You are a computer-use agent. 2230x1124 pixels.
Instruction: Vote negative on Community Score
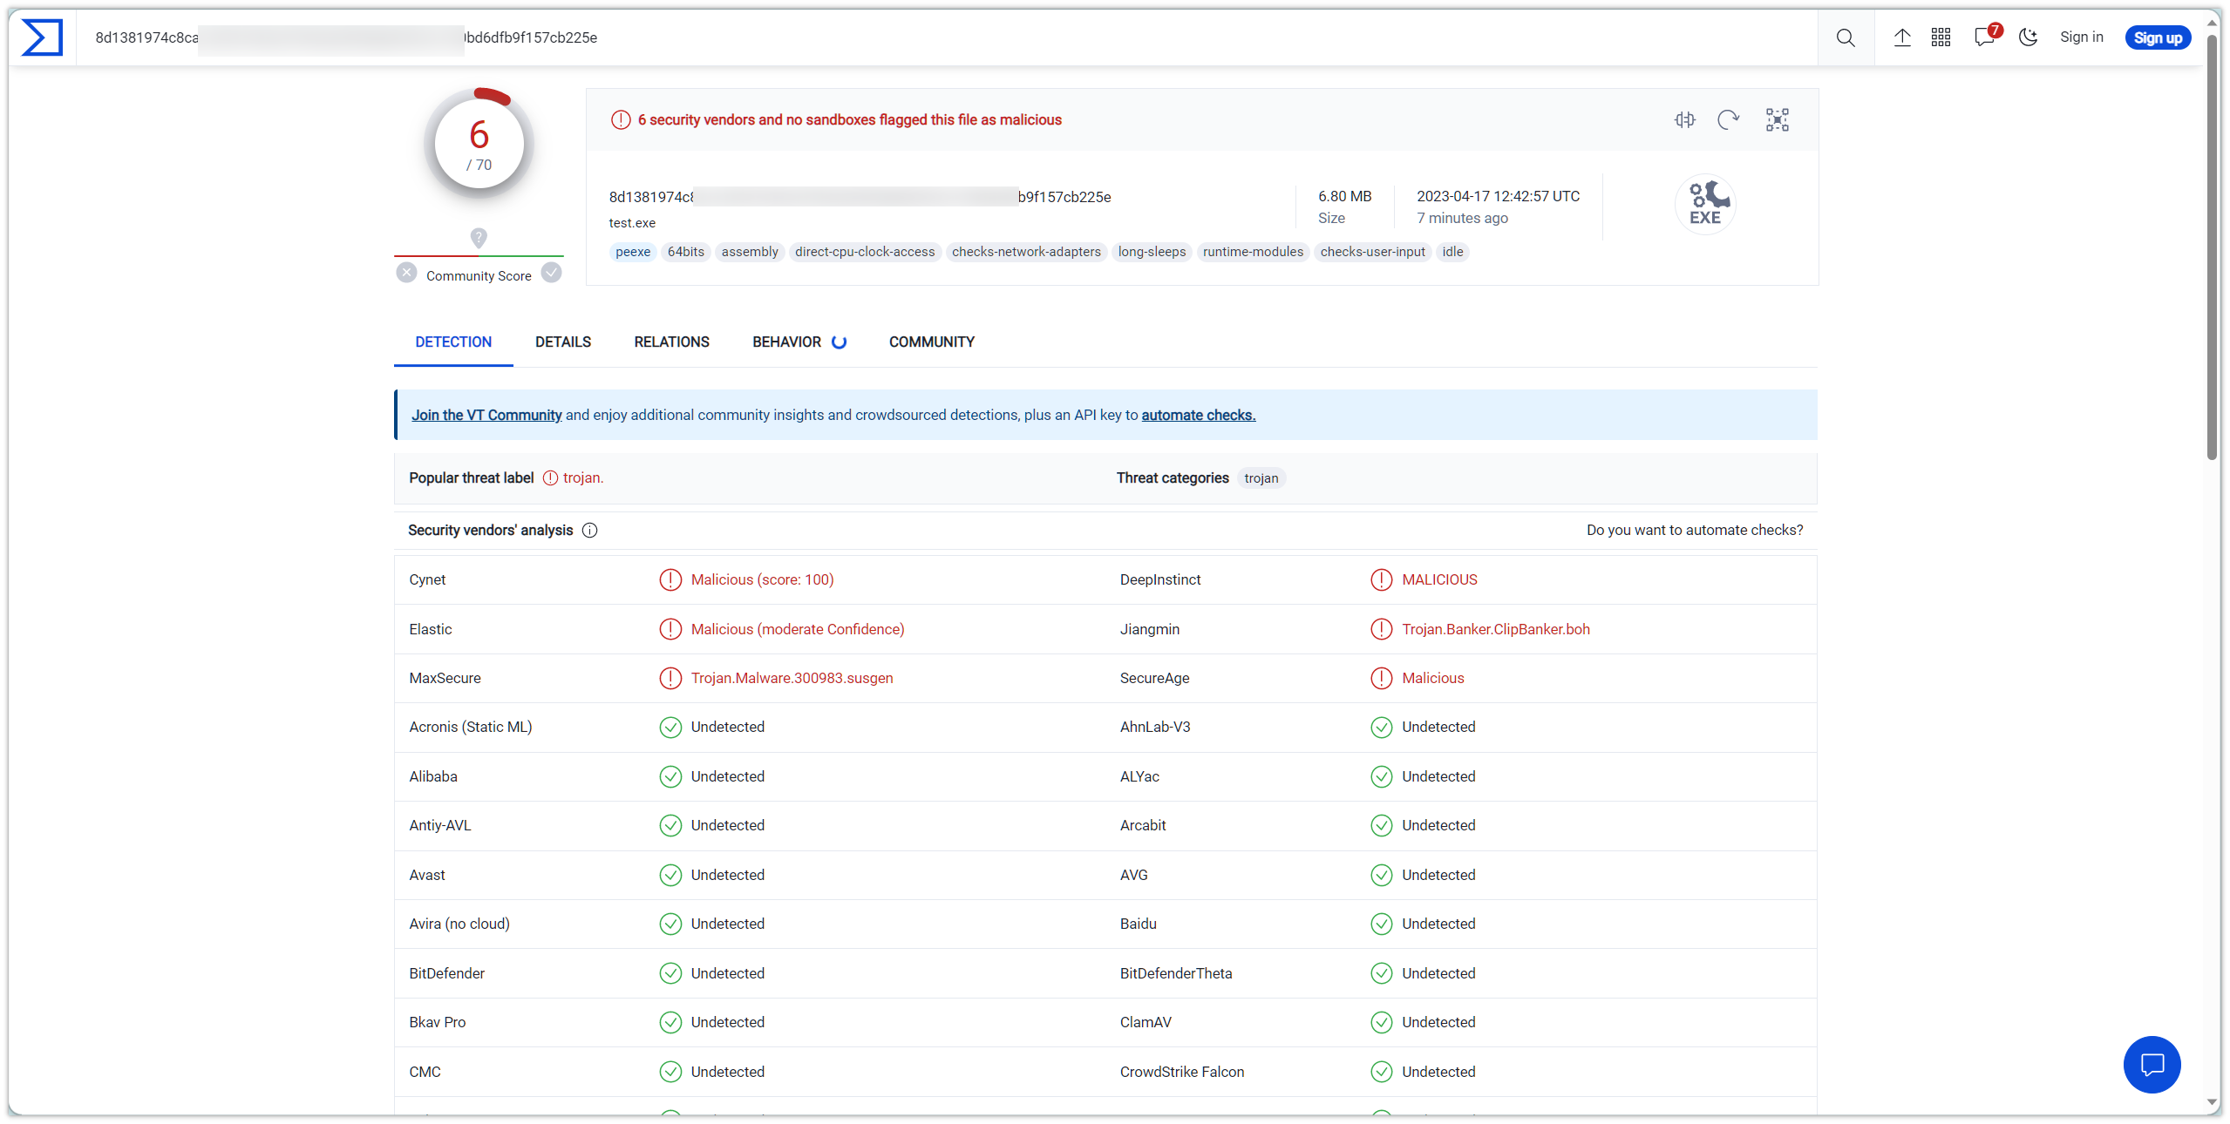(406, 274)
